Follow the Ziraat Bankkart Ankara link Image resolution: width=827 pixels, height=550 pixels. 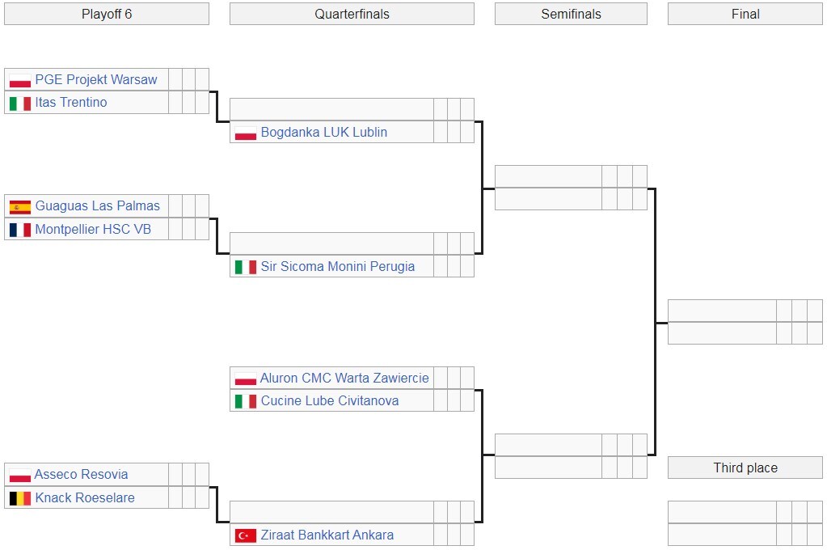pos(327,535)
